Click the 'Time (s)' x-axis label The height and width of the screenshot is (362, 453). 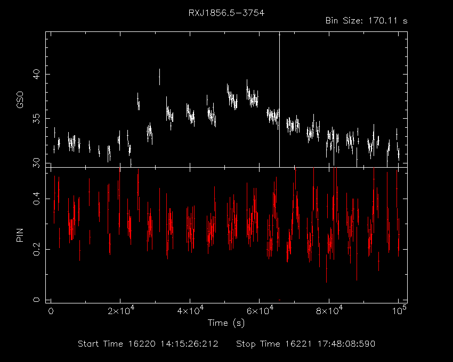click(226, 323)
